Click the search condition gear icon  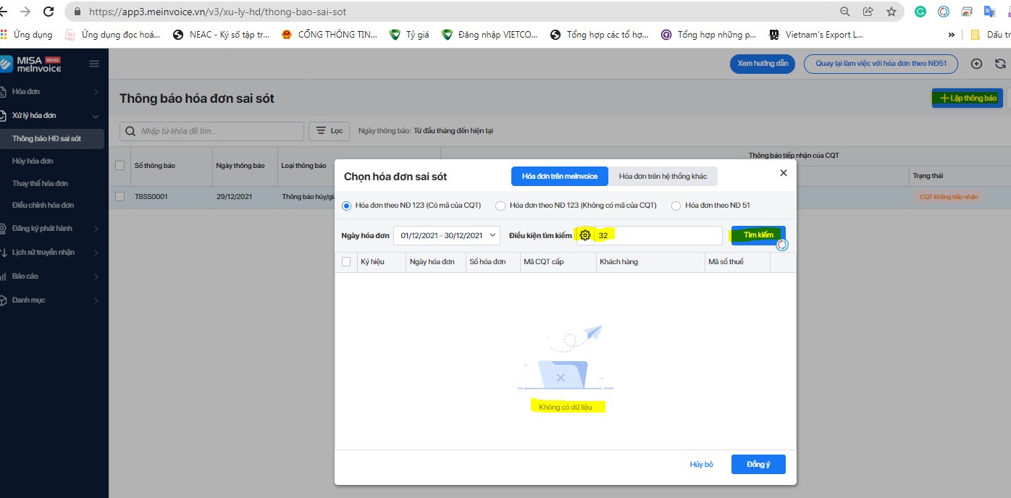[x=585, y=235]
